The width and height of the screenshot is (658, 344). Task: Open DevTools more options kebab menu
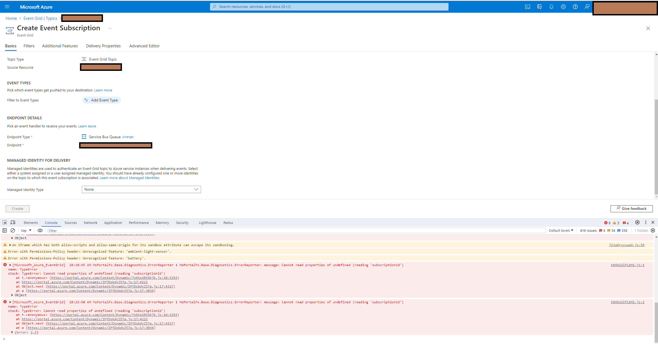[x=646, y=222]
